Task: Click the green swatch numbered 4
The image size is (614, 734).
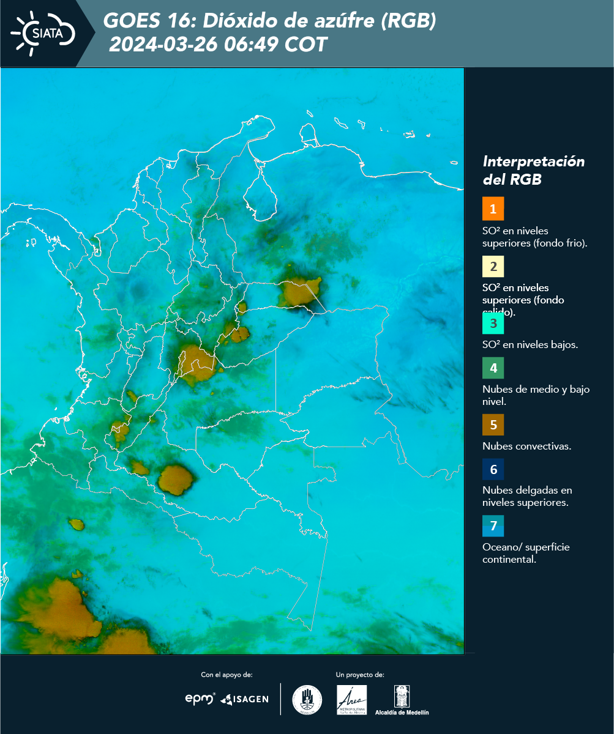Action: coord(493,368)
